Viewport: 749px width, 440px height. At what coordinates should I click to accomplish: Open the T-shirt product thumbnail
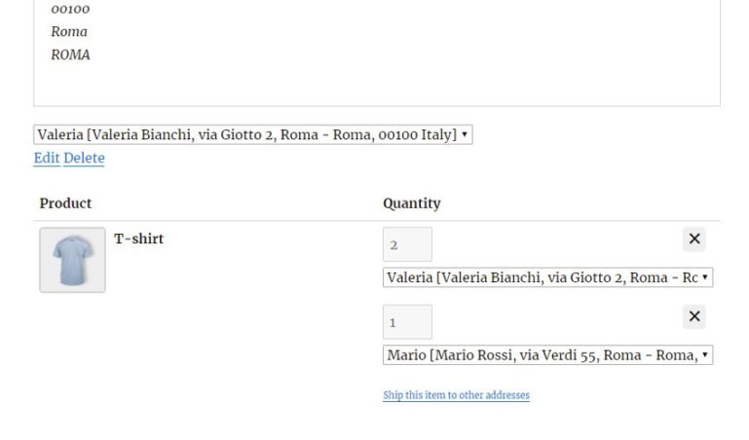pyautogui.click(x=73, y=260)
